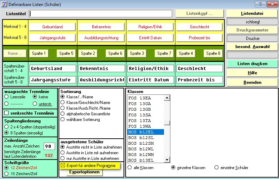Click the application icon in the title bar
The image size is (279, 179).
[4, 4]
